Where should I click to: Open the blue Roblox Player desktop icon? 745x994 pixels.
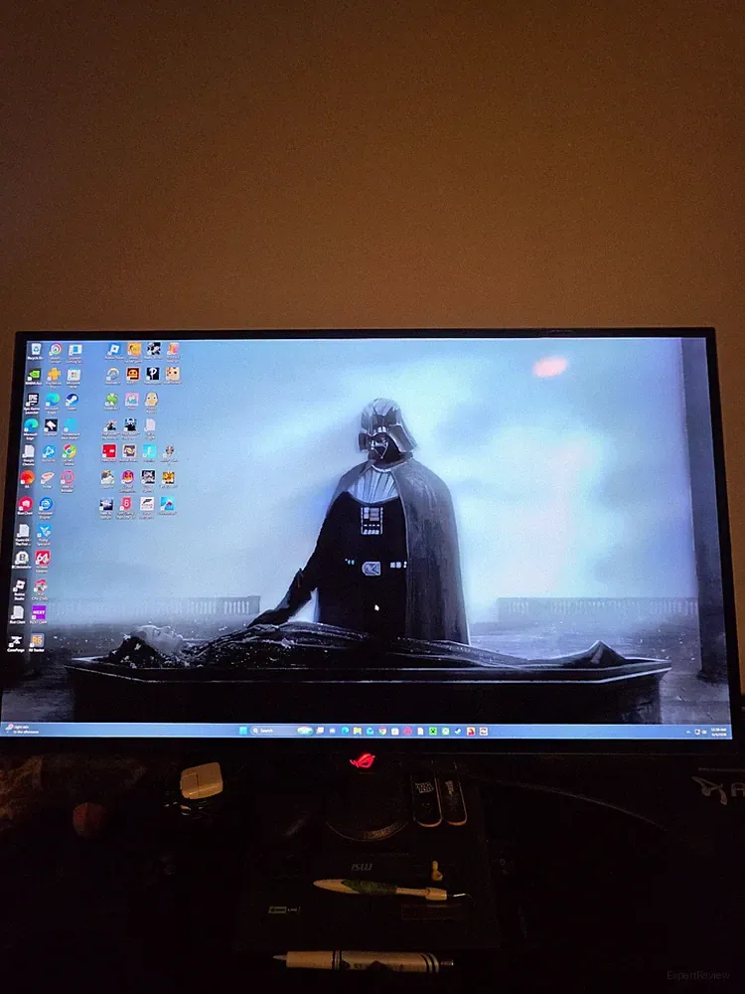(x=114, y=349)
